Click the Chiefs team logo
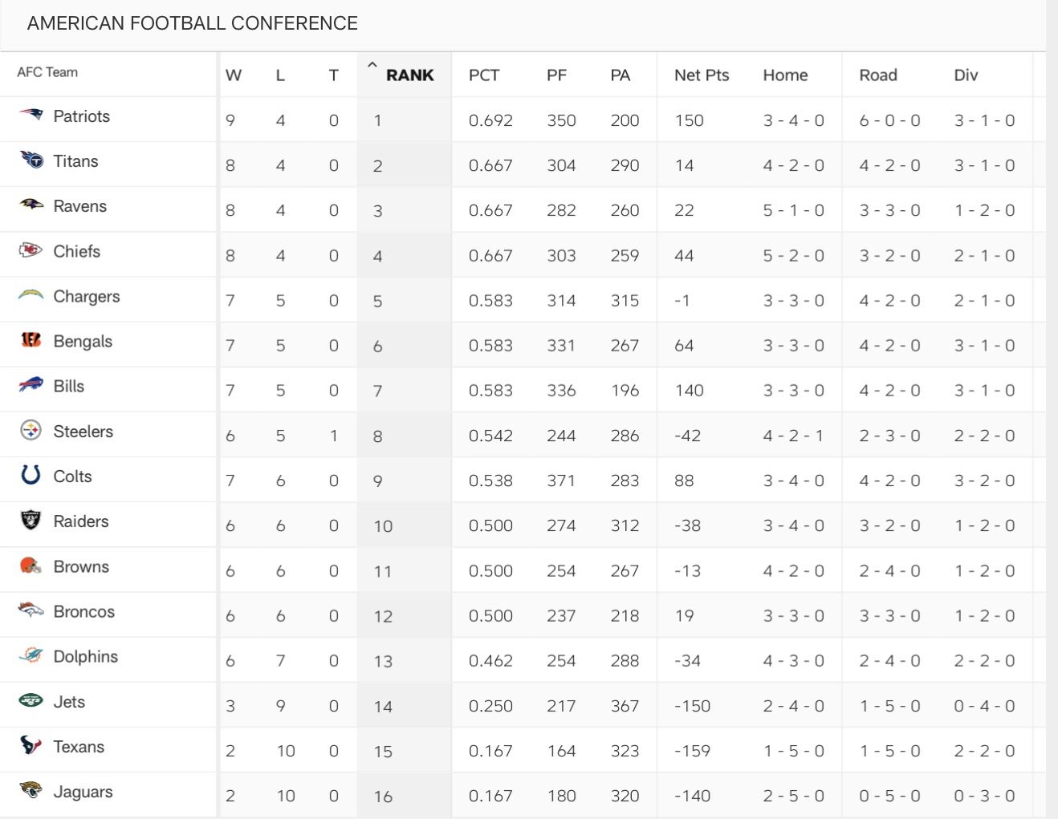This screenshot has width=1058, height=819. coord(31,250)
